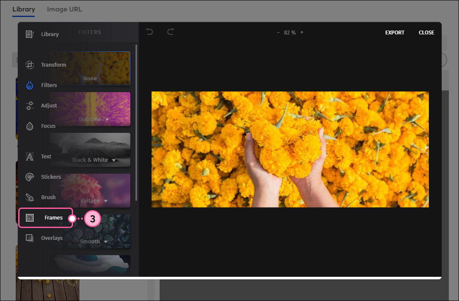
Task: Open the Frames tool
Action: 46,217
